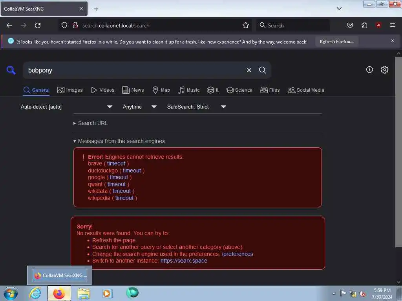Open the Anytime time range dropdown
Viewport: 402px width, 301px height.
click(140, 107)
